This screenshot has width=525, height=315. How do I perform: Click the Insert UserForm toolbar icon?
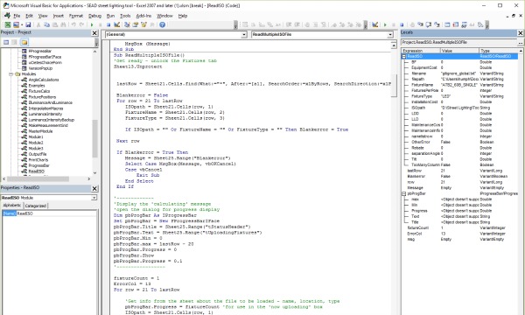tap(16, 24)
